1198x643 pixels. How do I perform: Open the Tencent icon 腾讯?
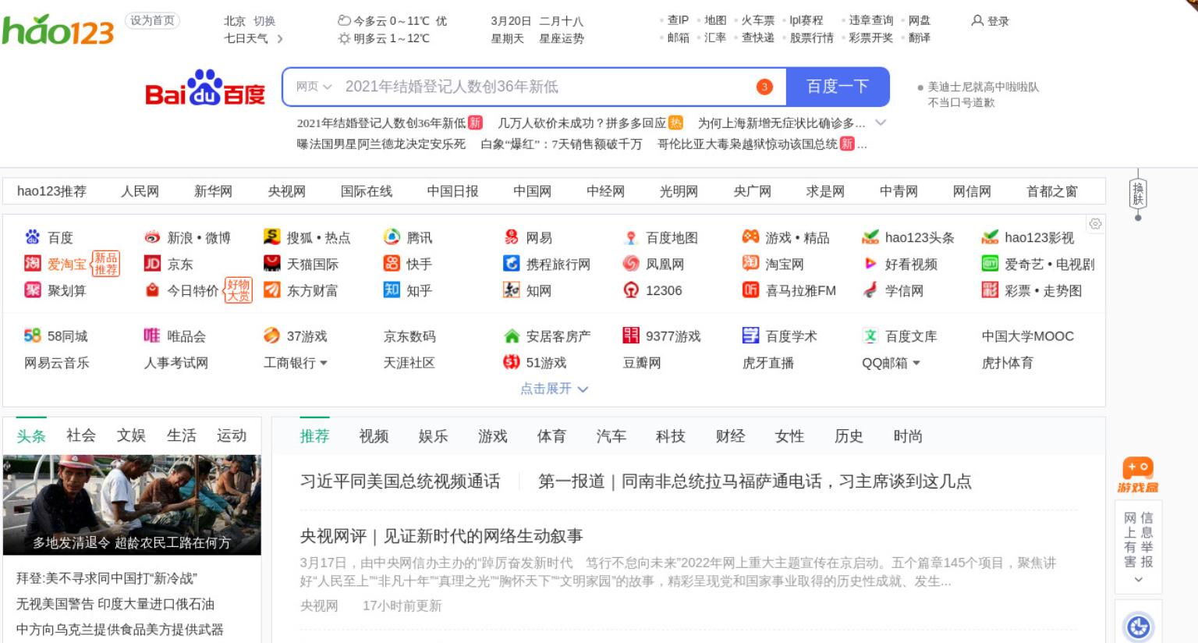point(392,237)
